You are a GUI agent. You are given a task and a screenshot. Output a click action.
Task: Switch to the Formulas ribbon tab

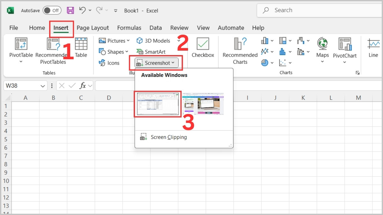point(129,28)
